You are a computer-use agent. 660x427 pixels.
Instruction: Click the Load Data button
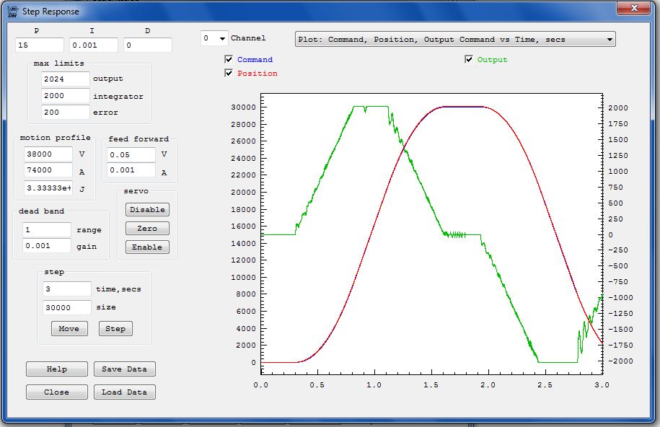point(124,392)
